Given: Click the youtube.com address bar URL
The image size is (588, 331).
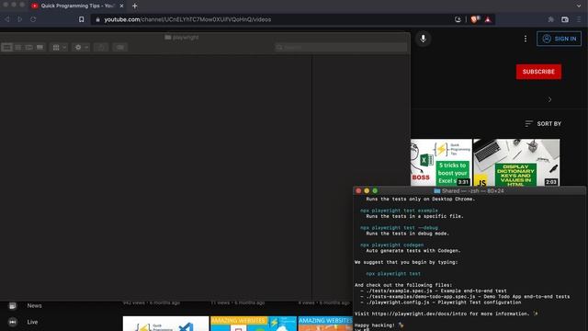Looking at the screenshot, I should [x=187, y=19].
